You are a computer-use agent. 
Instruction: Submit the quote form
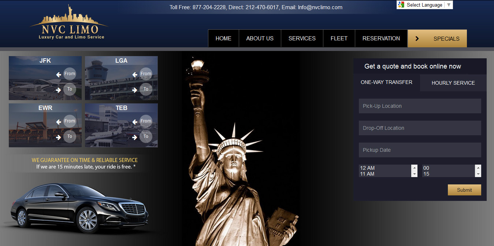pos(464,190)
